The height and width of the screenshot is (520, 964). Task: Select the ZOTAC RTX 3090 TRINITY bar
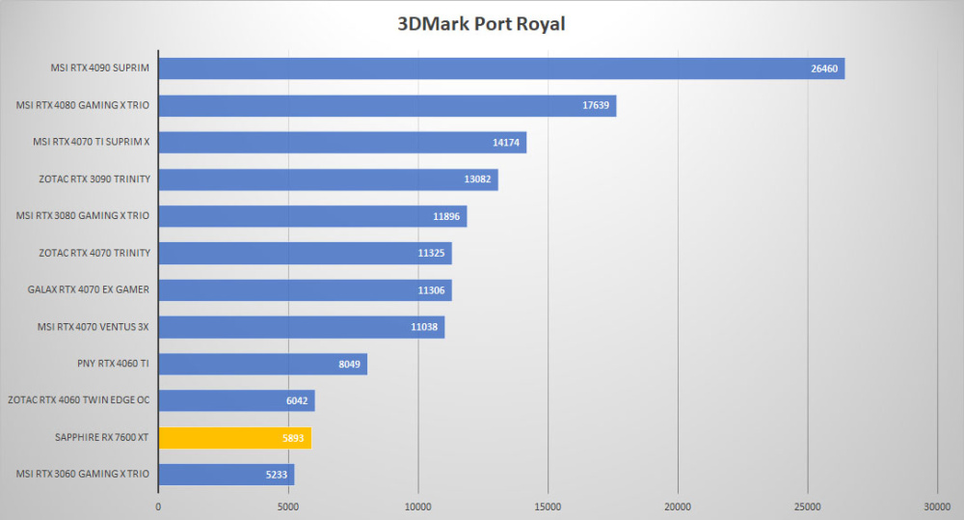pos(329,179)
